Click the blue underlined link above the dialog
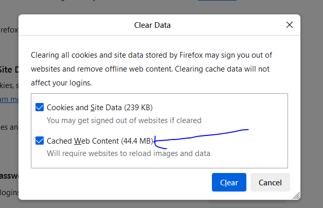Screen dimensions: 323x208 pos(217,1)
